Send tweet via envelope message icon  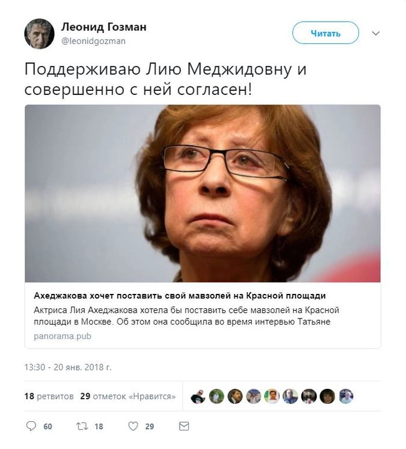184,426
